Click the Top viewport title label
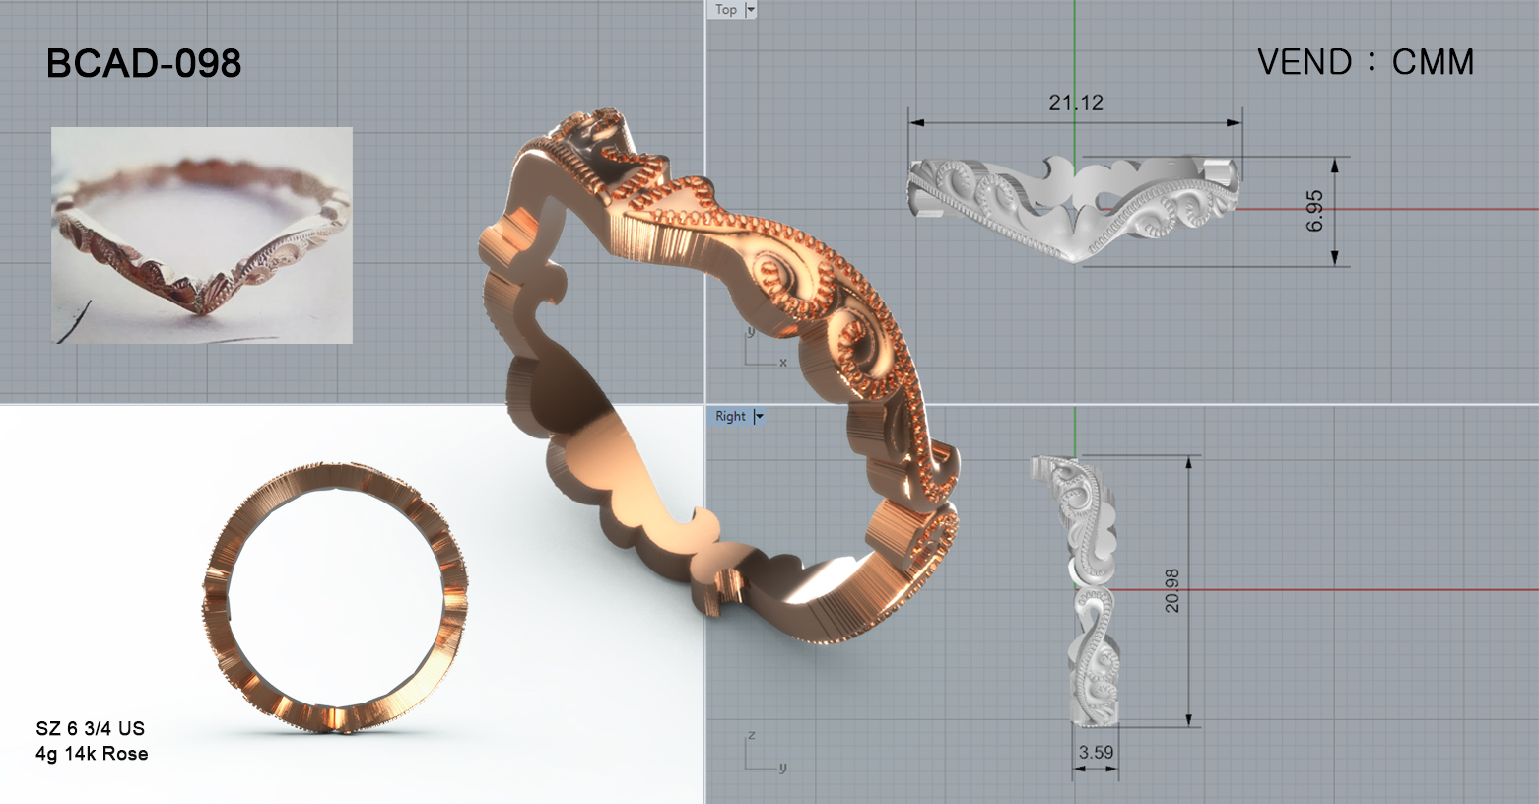Image resolution: width=1539 pixels, height=804 pixels. click(x=726, y=10)
